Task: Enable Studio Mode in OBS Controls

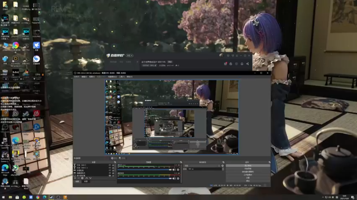Action: 248,175
